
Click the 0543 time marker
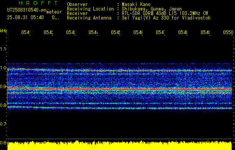click(x=71, y=32)
